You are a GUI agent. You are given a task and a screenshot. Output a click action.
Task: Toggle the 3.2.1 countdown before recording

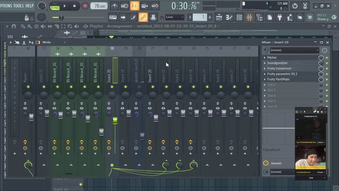coord(135,6)
